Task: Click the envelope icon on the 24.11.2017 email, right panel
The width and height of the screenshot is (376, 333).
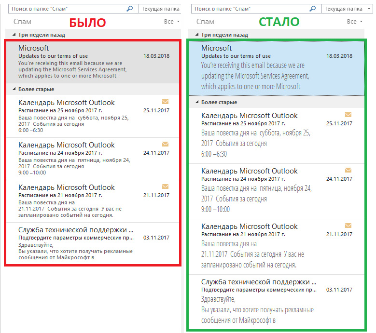Action: coord(348,170)
